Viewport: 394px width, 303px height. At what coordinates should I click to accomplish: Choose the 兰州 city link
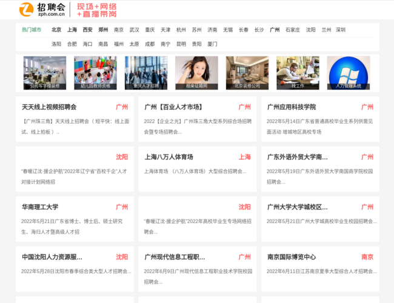tap(326, 30)
